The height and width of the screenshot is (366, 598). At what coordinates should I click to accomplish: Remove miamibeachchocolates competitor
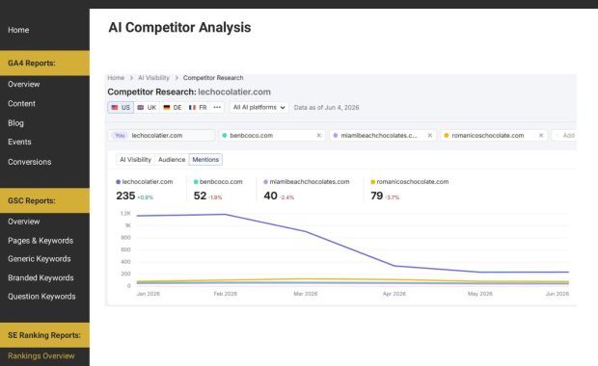pos(430,135)
